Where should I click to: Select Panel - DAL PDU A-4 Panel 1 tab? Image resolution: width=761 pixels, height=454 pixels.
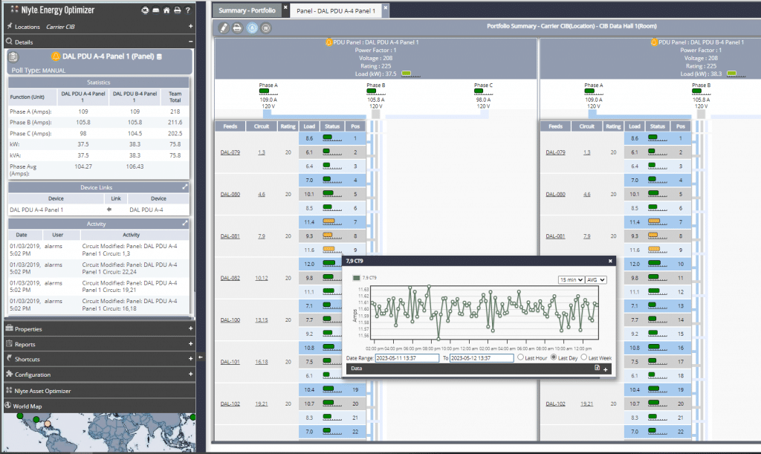point(336,10)
